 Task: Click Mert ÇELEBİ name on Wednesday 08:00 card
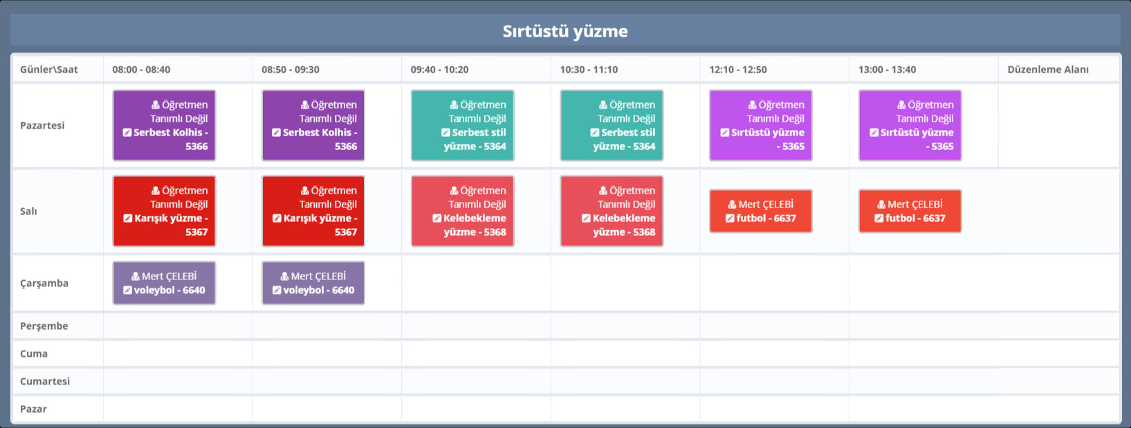click(x=169, y=277)
